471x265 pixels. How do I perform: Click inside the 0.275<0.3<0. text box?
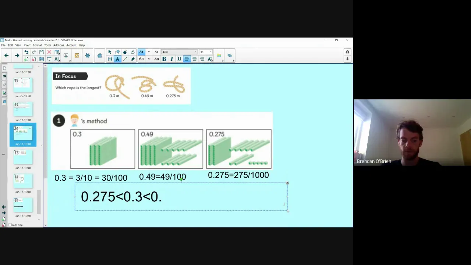click(x=181, y=197)
